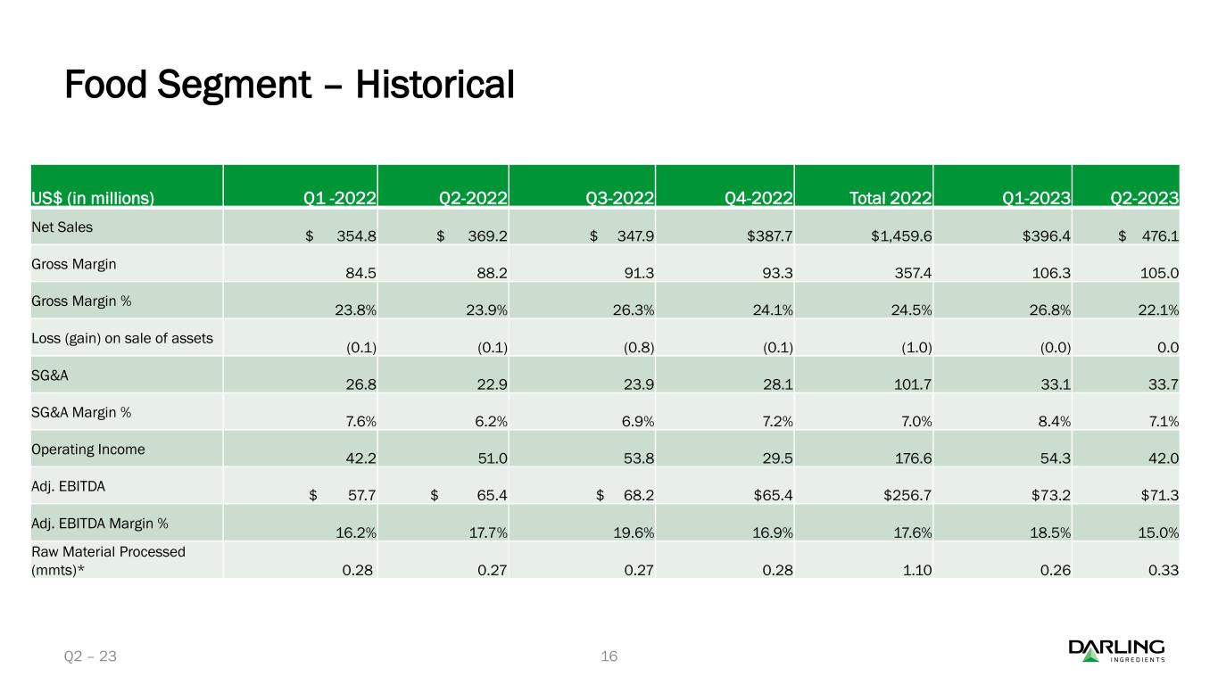Click the slide page number 16
Viewport: 1218px width, 685px height.
(x=609, y=656)
